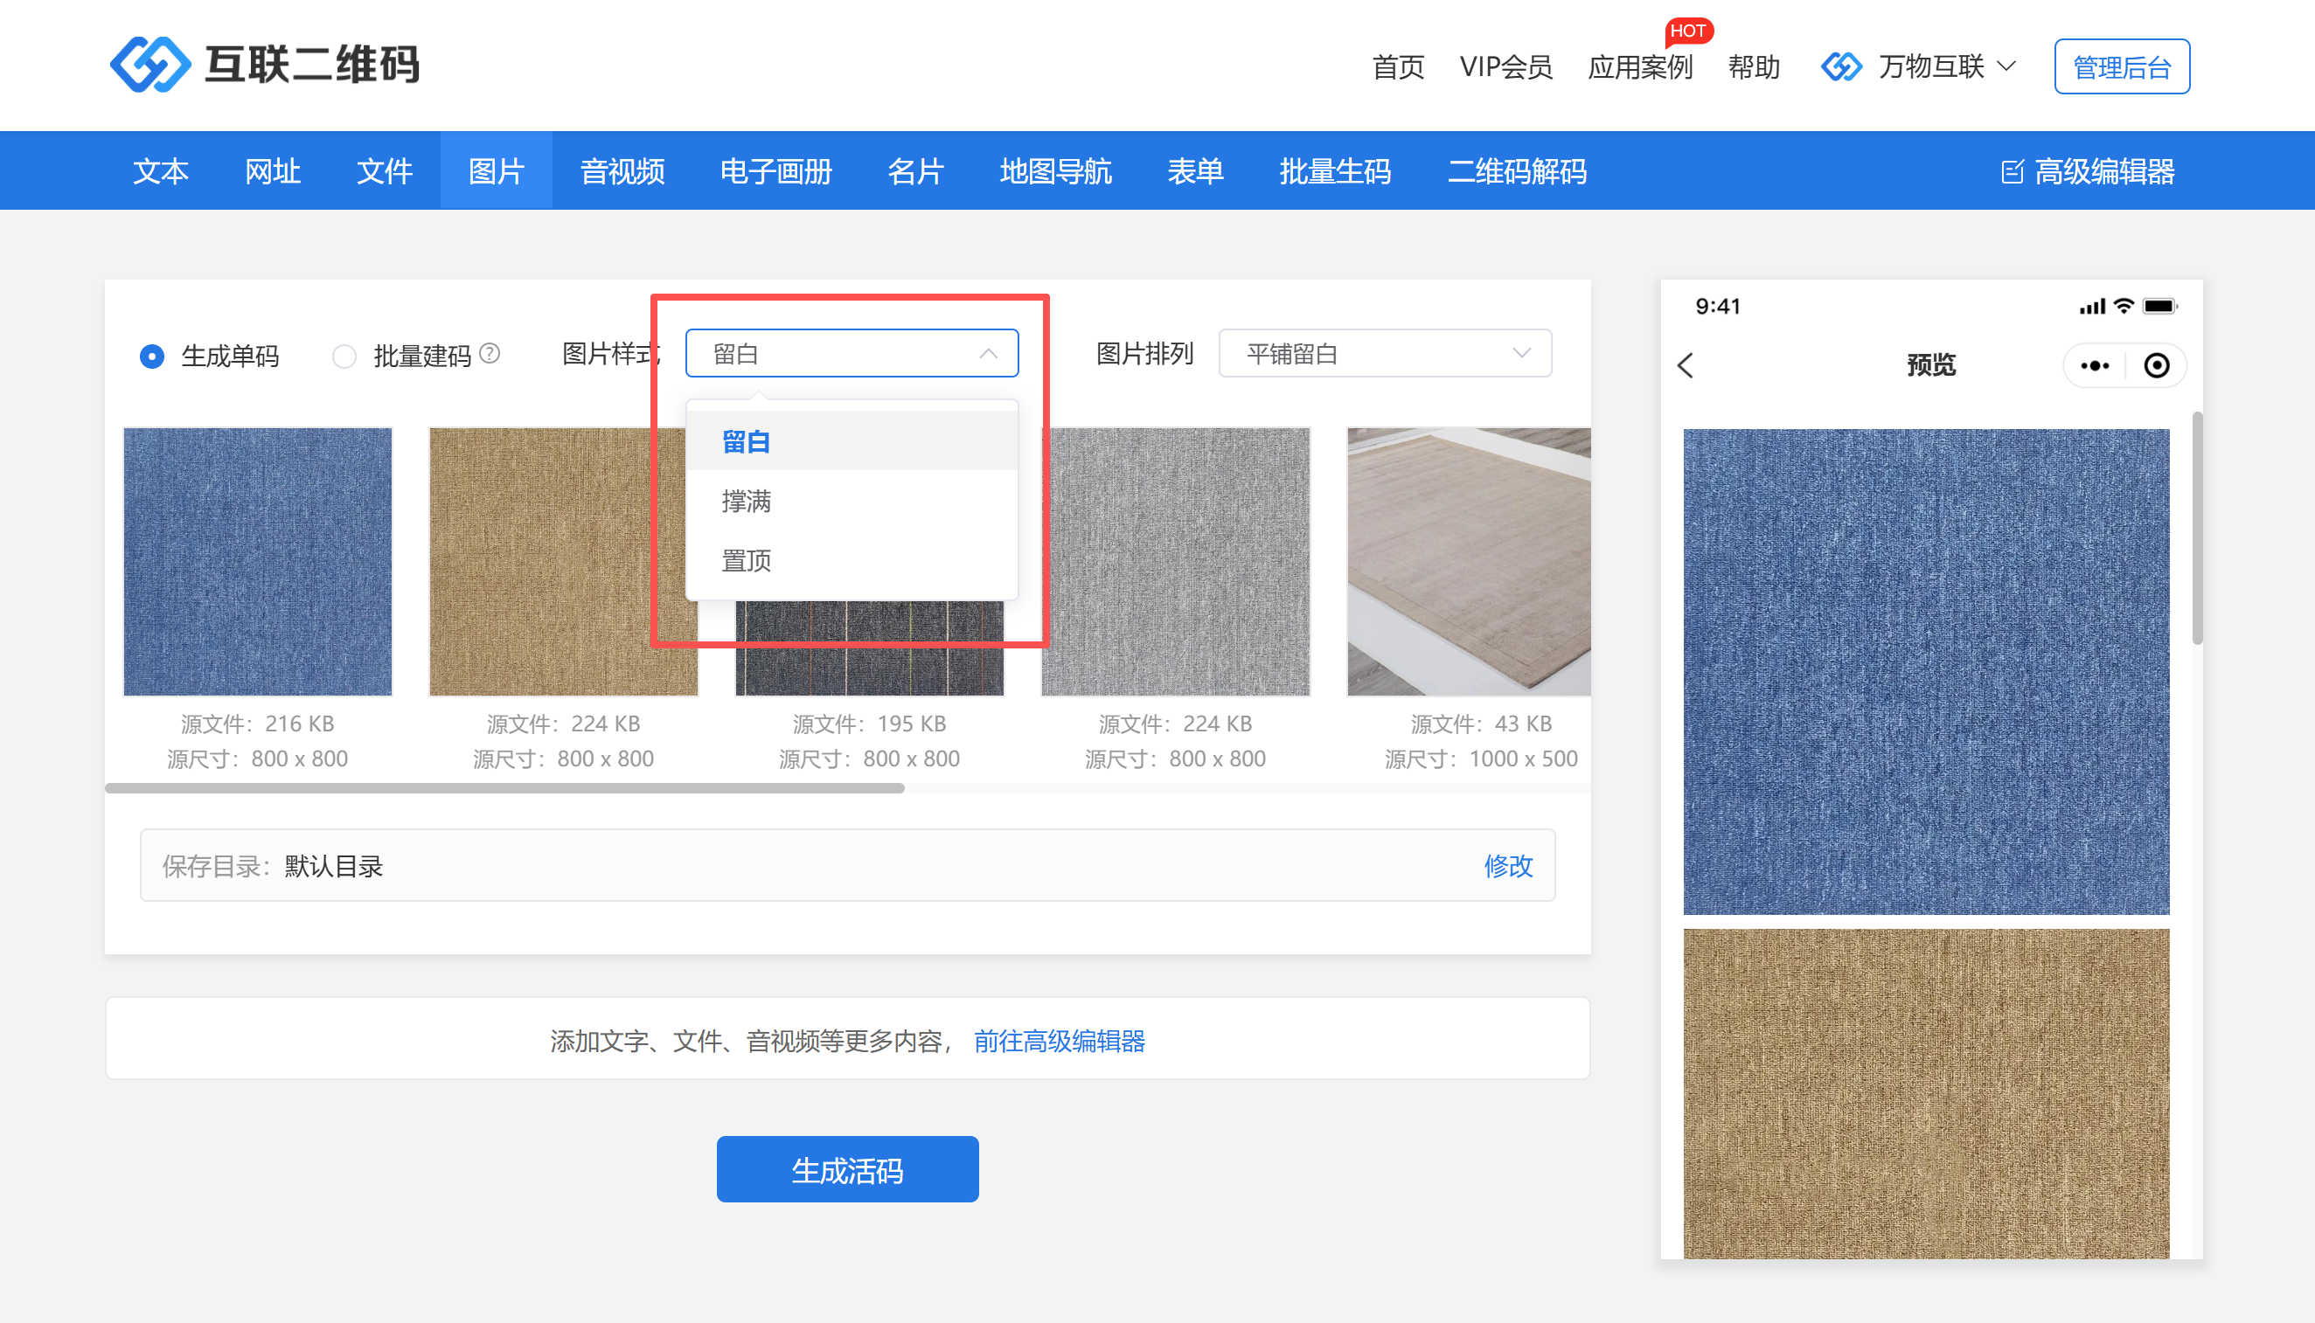Click the back arrow in preview header
The image size is (2315, 1323).
[1686, 365]
